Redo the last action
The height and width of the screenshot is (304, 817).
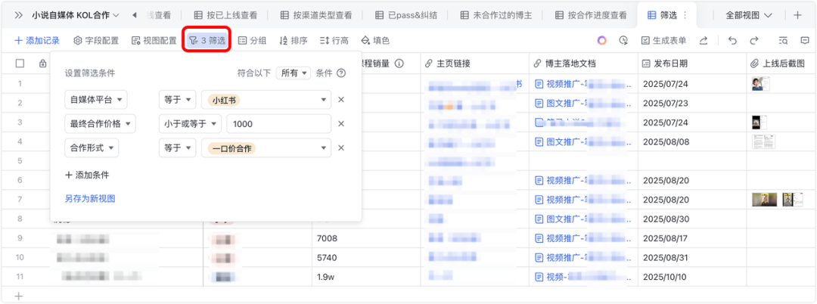click(x=754, y=40)
